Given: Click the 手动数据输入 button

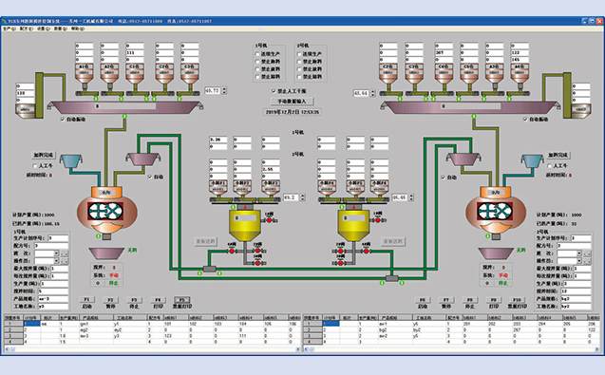Looking at the screenshot, I should coord(292,101).
